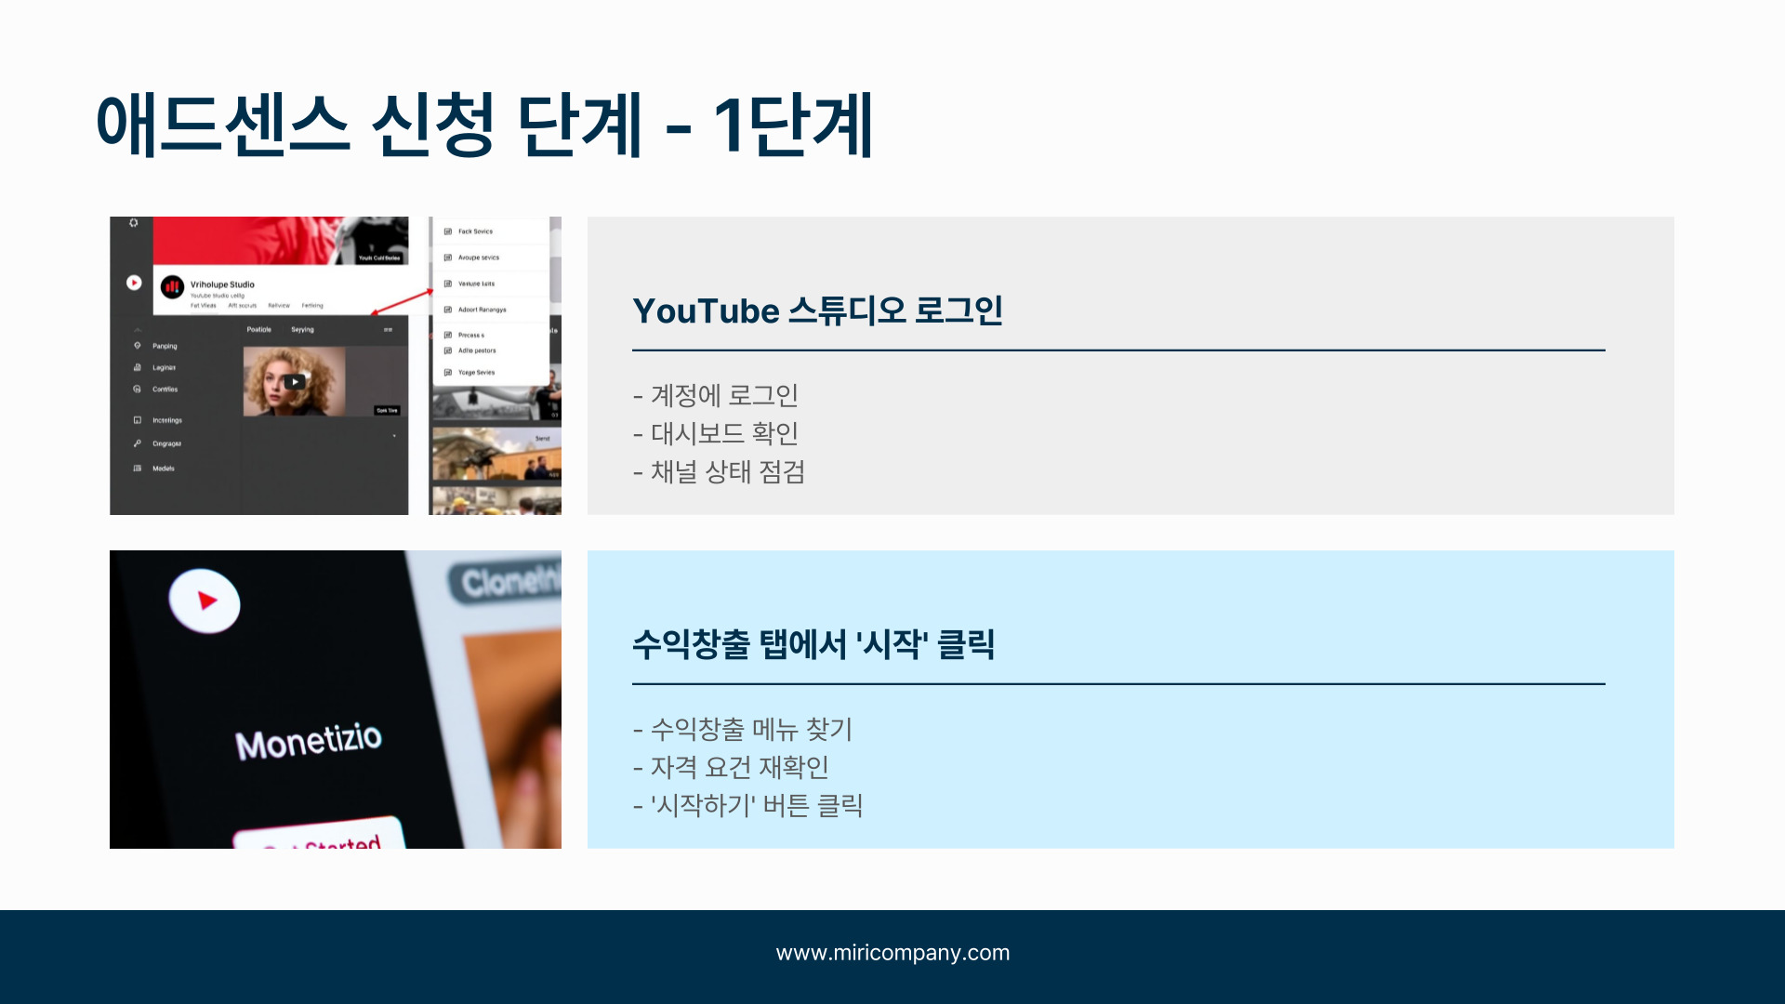Open the Fack Sevics dropdown entry

point(475,231)
